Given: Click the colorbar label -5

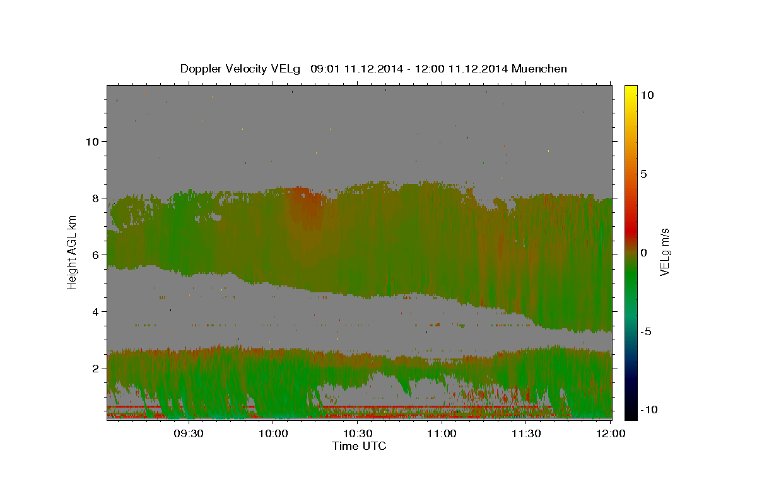Looking at the screenshot, I should click(x=646, y=331).
